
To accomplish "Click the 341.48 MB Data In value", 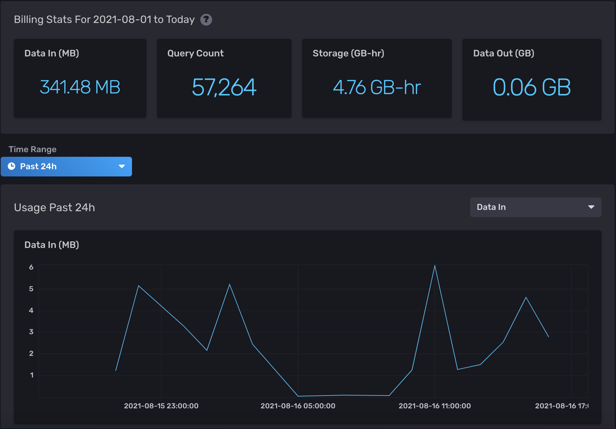I will pyautogui.click(x=80, y=87).
